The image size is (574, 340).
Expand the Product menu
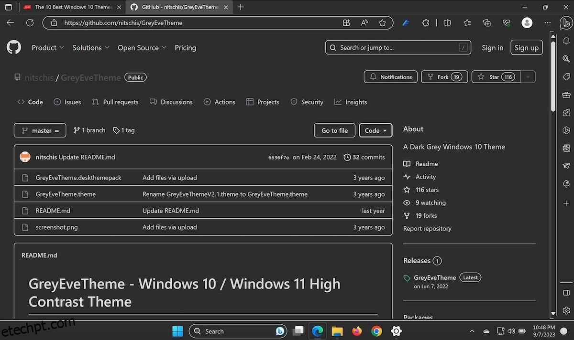[x=47, y=47]
